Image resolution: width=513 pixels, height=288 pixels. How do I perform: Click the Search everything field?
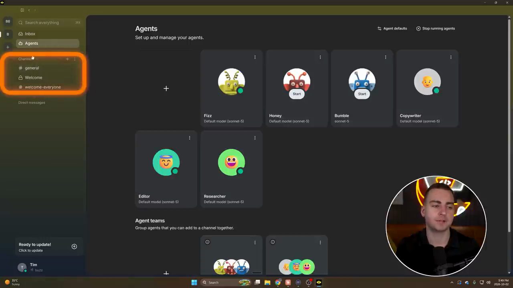click(x=49, y=23)
